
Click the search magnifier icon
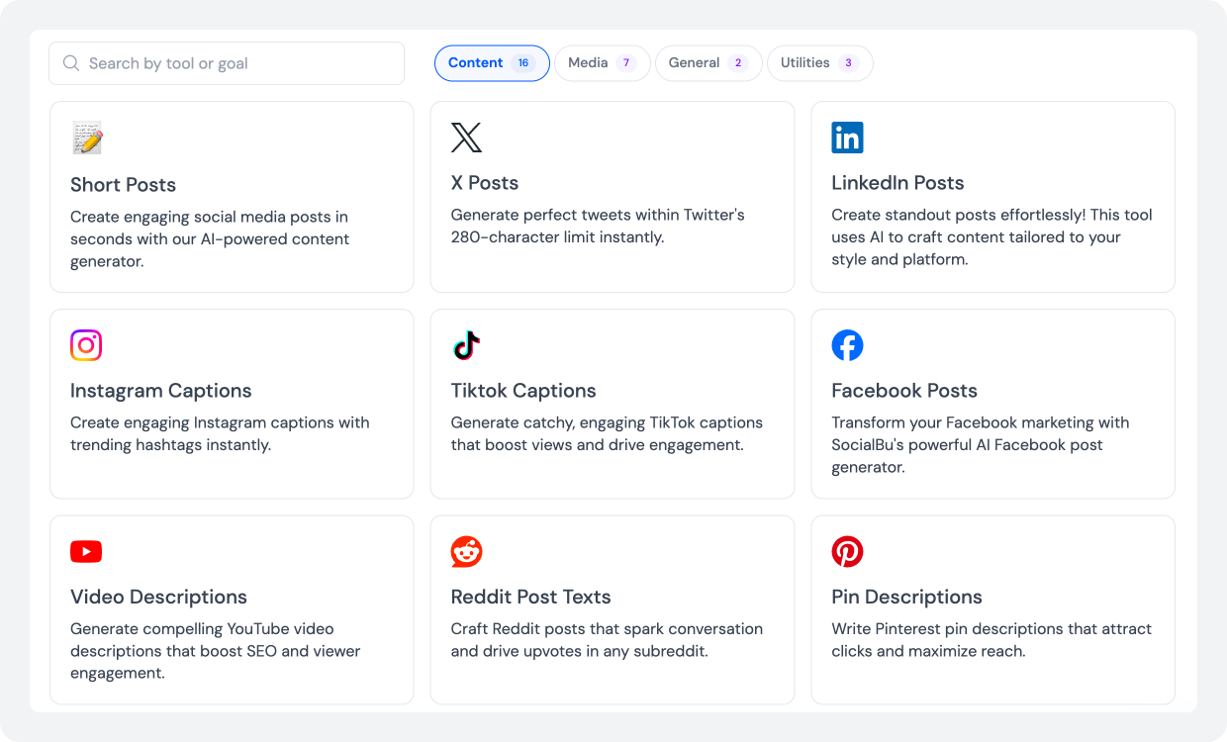coord(71,63)
